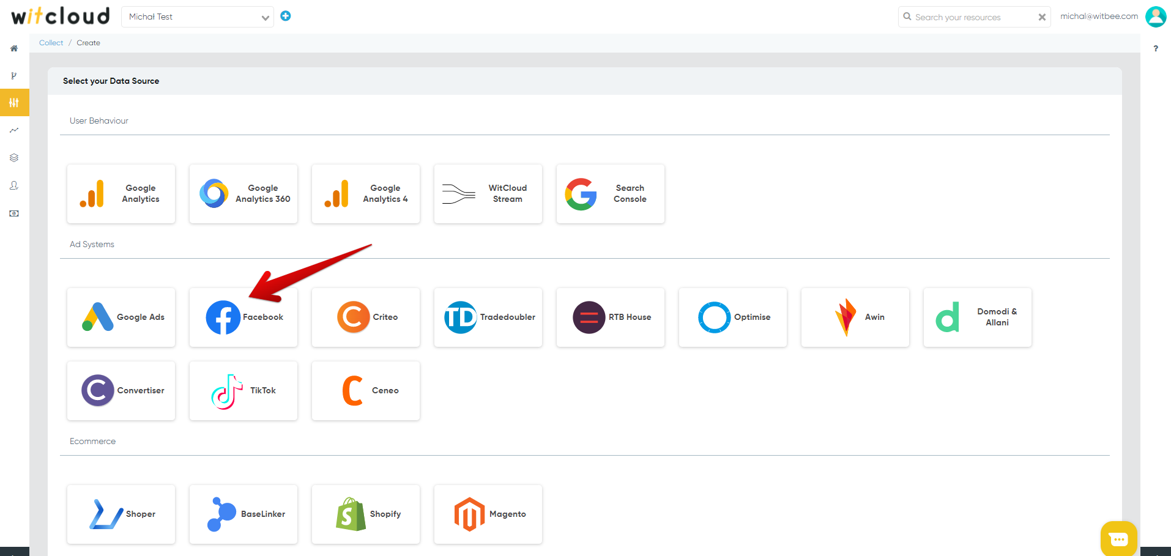1171x556 pixels.
Task: Choose Google Analytics 360 data source
Action: [x=243, y=194]
